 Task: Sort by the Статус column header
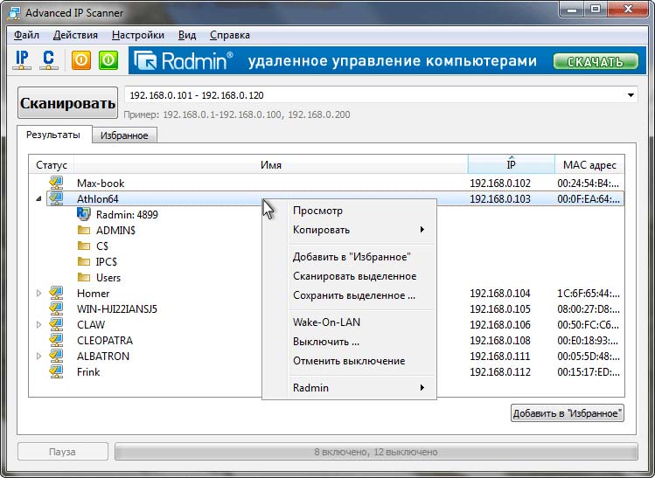click(x=52, y=164)
